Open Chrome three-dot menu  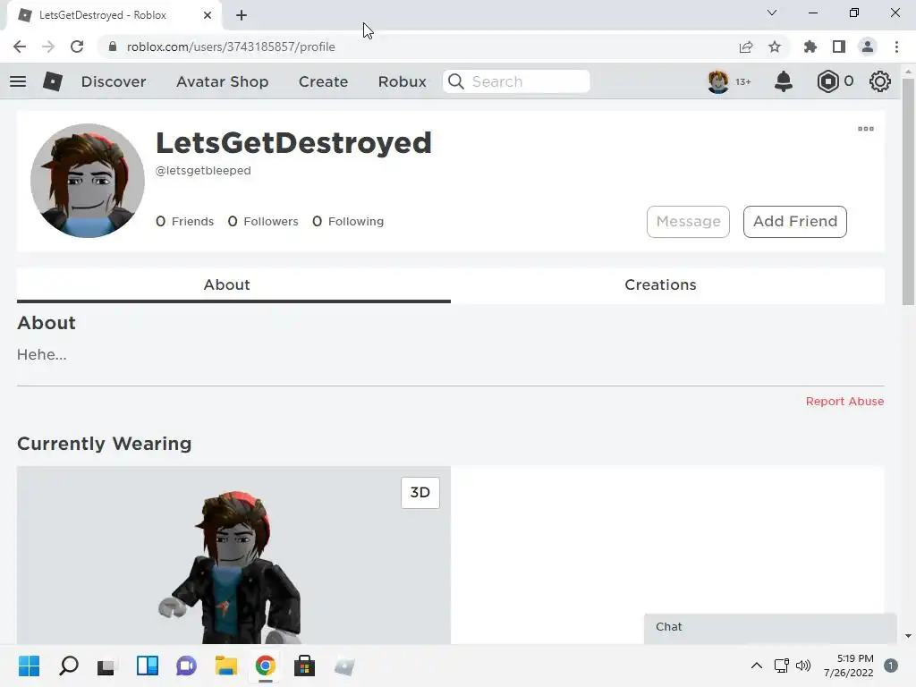tap(896, 47)
